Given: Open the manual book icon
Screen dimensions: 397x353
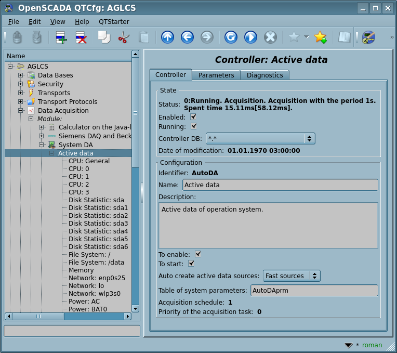Looking at the screenshot, I should (x=345, y=37).
